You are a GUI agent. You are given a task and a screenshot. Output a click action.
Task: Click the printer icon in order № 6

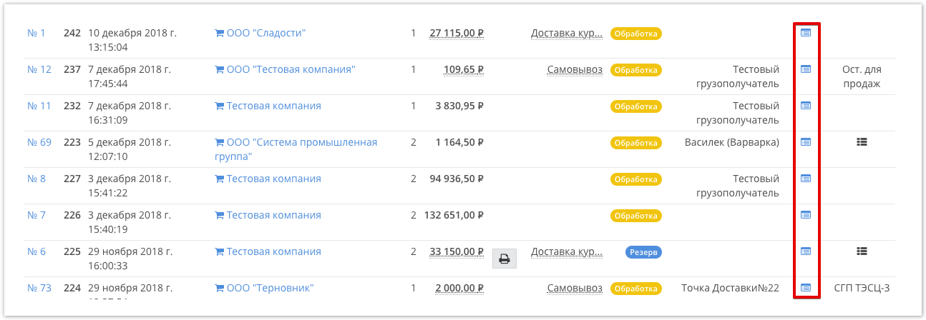pos(504,259)
